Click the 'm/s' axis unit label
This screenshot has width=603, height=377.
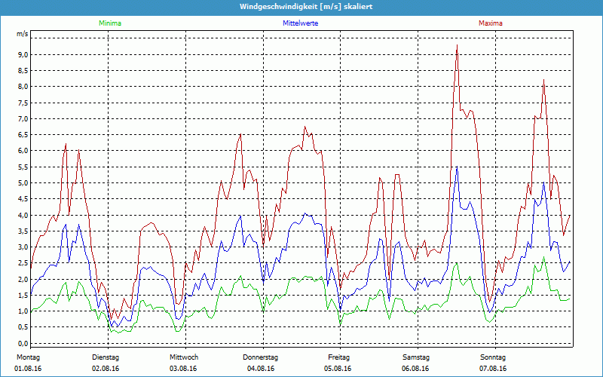coord(23,34)
